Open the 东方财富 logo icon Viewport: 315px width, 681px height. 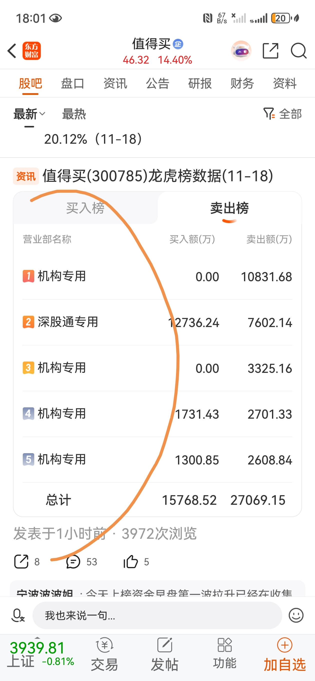pyautogui.click(x=31, y=51)
